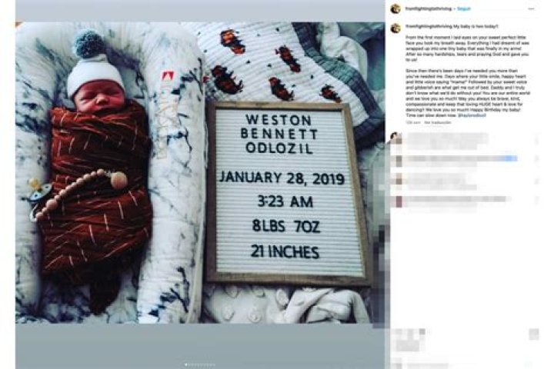Image resolution: width=554 pixels, height=369 pixels.
Task: Like the first comment with its heart icon
Action: 537,140
